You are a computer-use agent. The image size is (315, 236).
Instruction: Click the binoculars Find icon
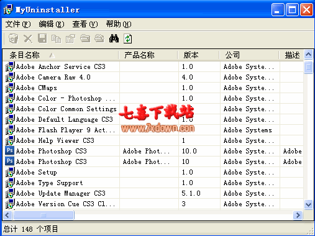click(114, 39)
